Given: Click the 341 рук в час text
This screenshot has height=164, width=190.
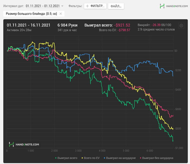Looking at the screenshot, I should tap(67, 30).
